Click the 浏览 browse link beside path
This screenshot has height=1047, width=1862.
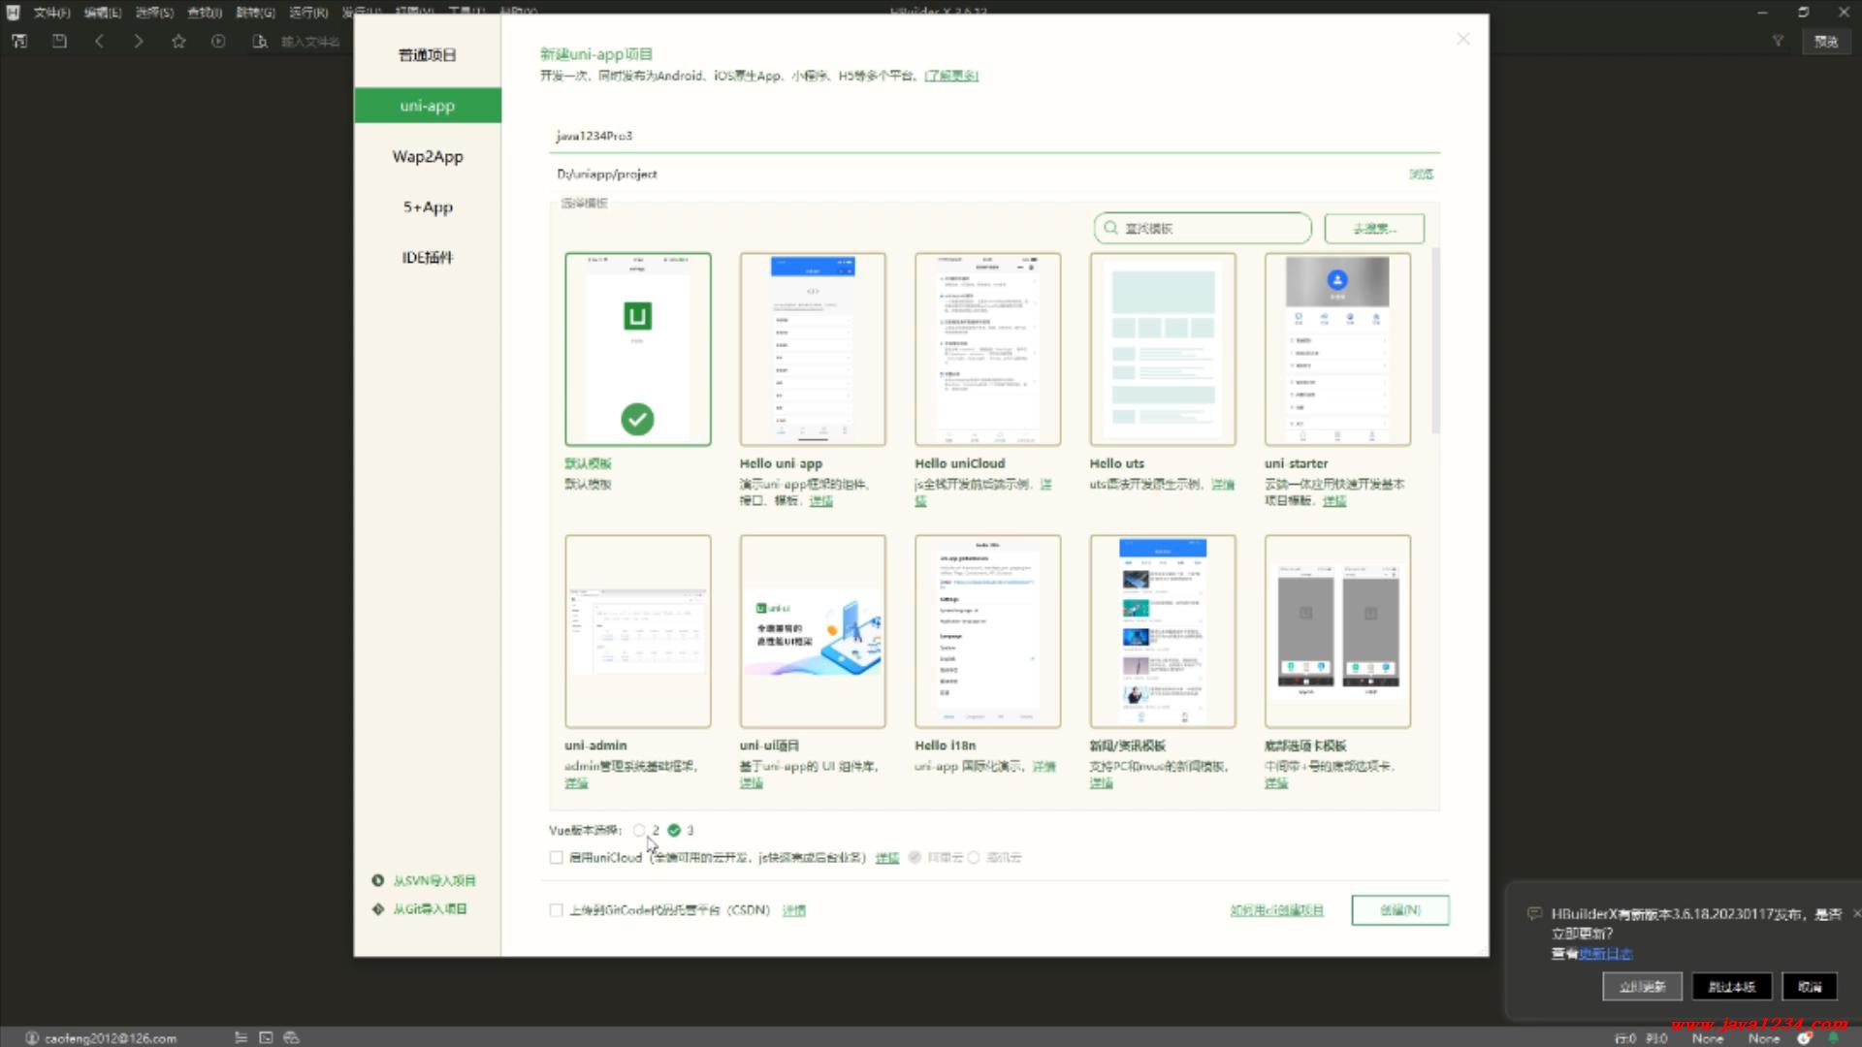(1421, 174)
